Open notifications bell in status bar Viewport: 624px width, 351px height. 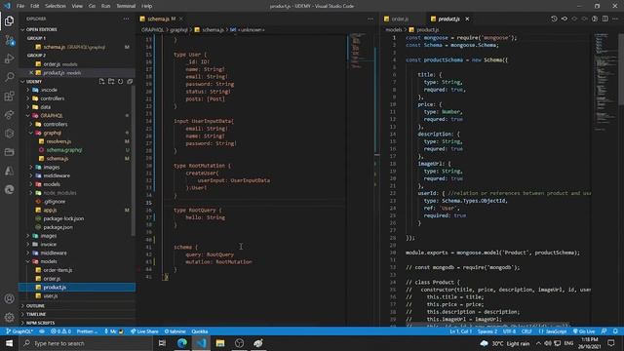[615, 331]
